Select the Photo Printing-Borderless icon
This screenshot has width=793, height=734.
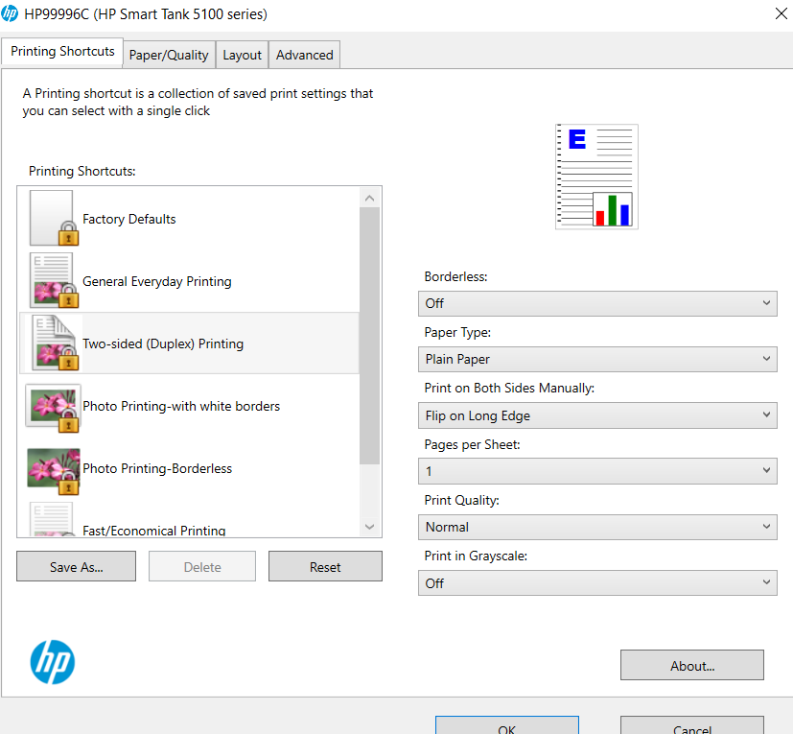tap(53, 468)
